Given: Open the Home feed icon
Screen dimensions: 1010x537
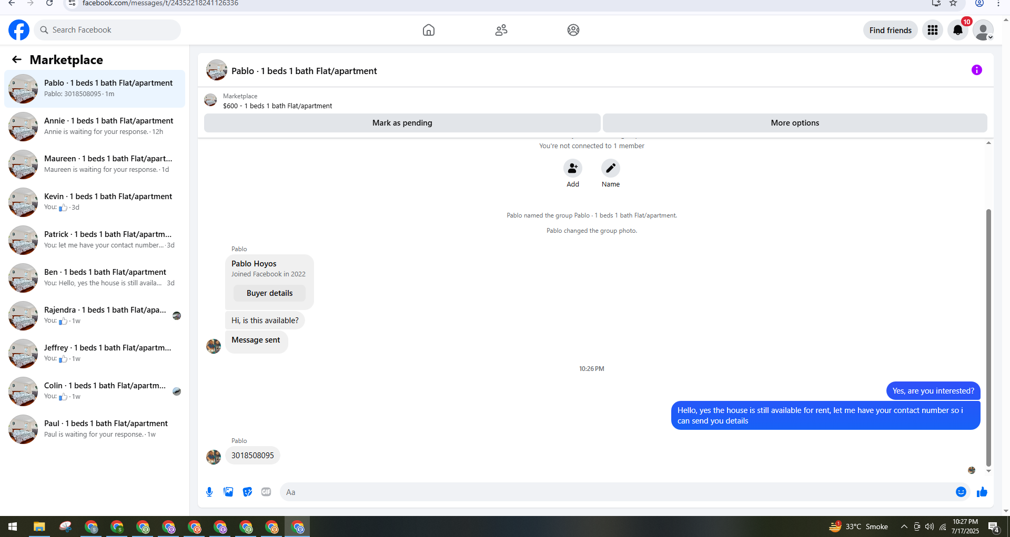Looking at the screenshot, I should [429, 30].
